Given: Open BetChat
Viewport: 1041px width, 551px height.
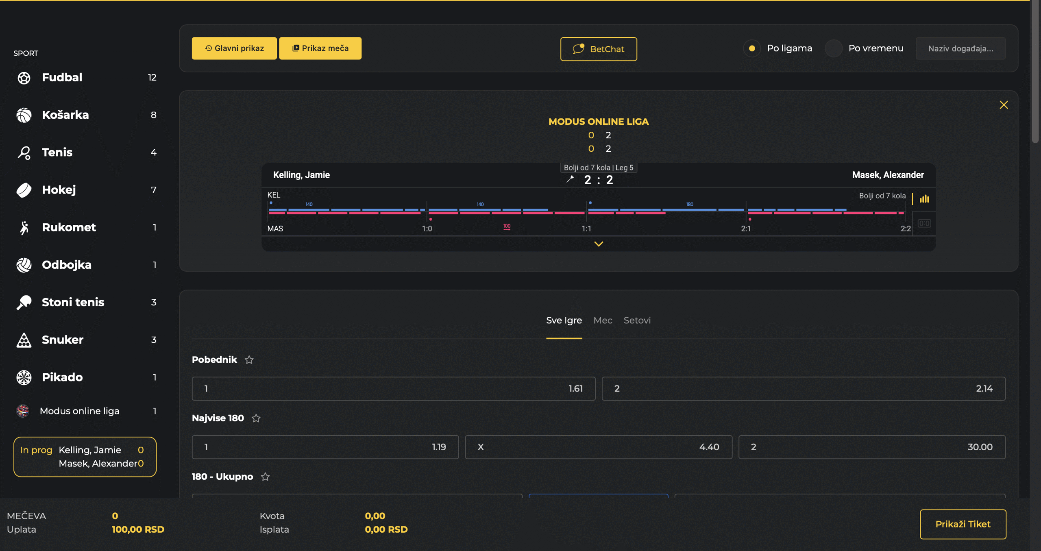Looking at the screenshot, I should [x=598, y=49].
